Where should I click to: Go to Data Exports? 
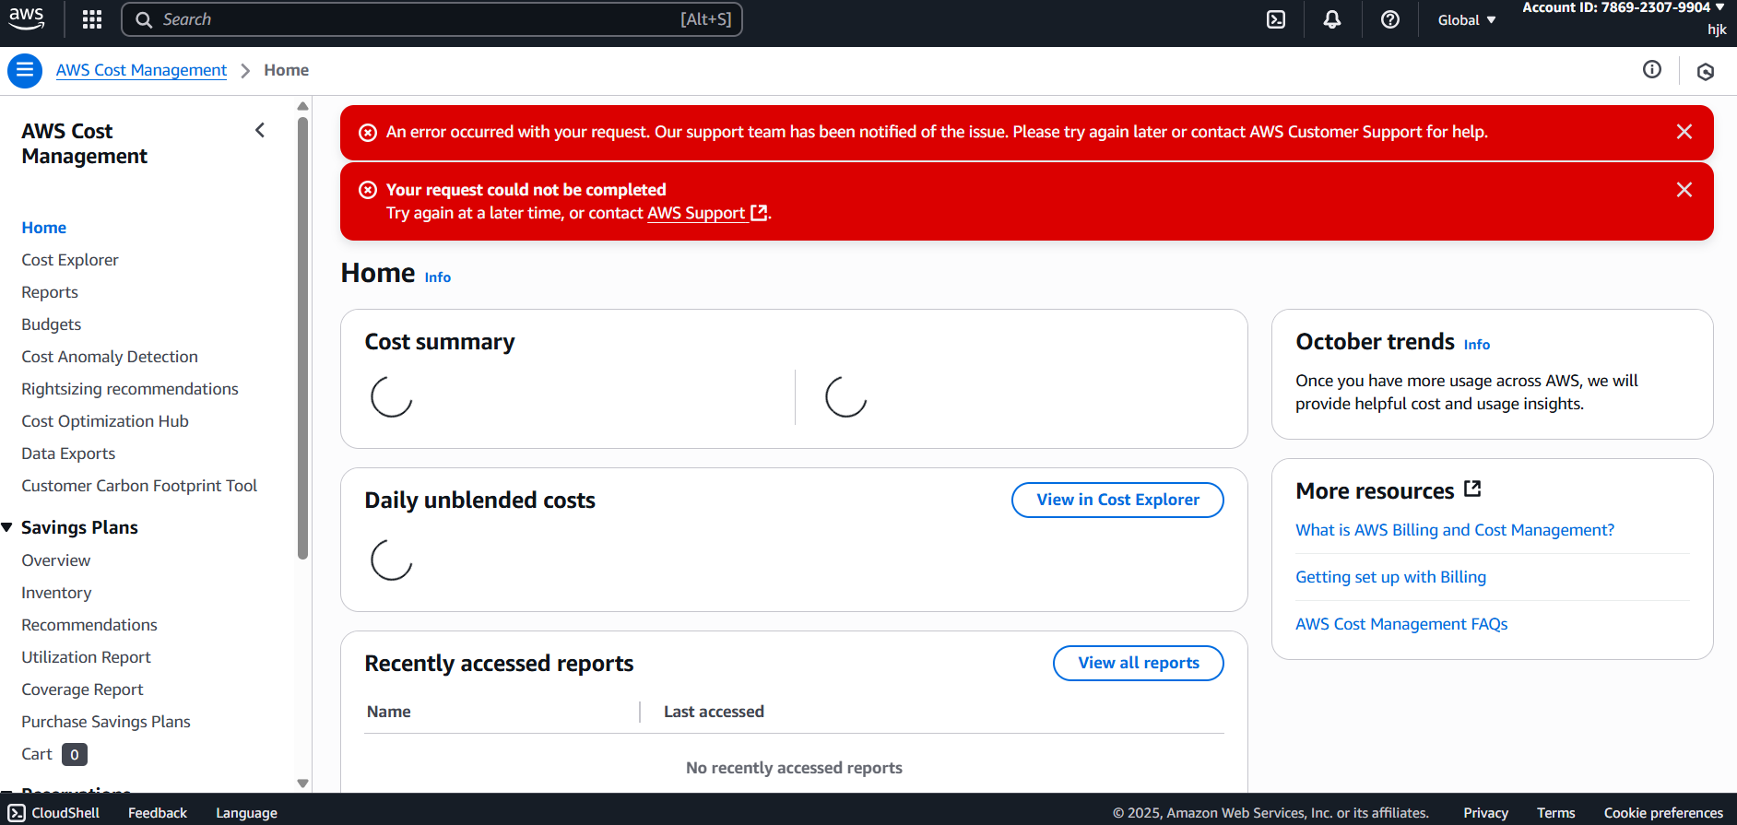(68, 454)
